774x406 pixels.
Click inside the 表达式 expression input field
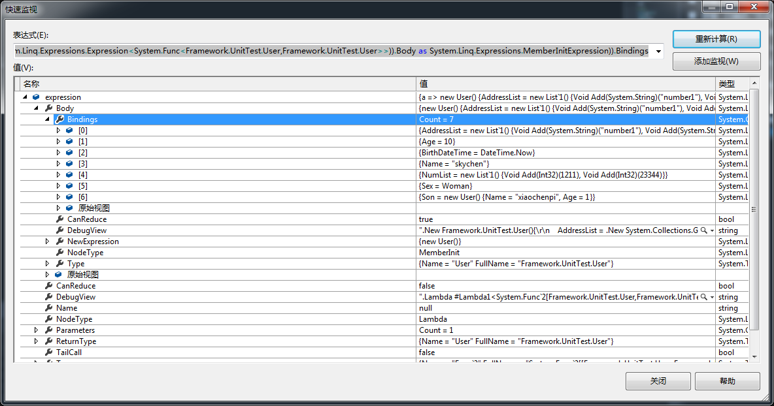(x=327, y=51)
